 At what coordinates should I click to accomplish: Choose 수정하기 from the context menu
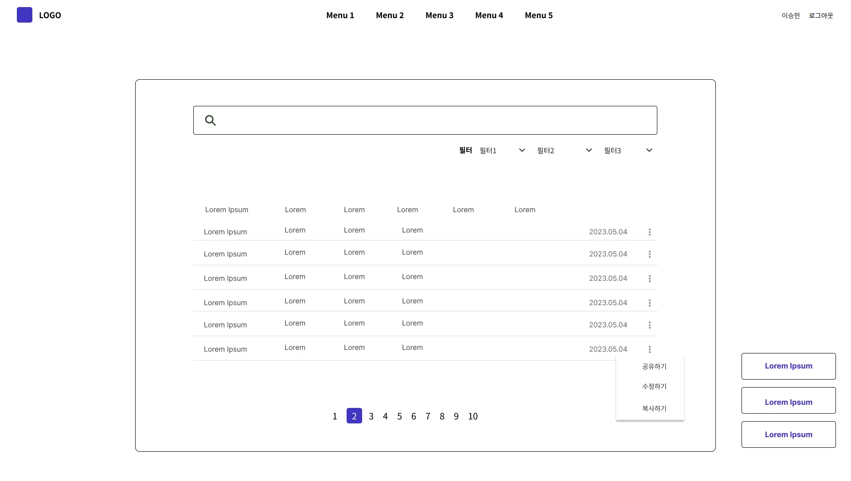click(x=654, y=386)
